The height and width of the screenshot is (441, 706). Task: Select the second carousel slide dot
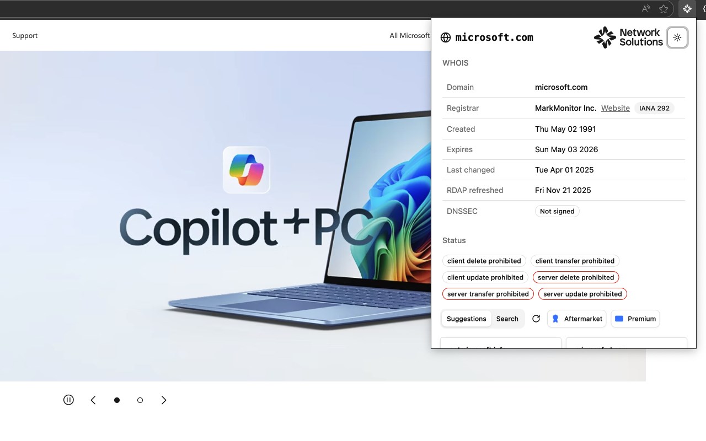point(140,400)
